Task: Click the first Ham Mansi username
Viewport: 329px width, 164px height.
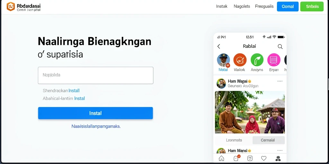Action: [x=237, y=81]
